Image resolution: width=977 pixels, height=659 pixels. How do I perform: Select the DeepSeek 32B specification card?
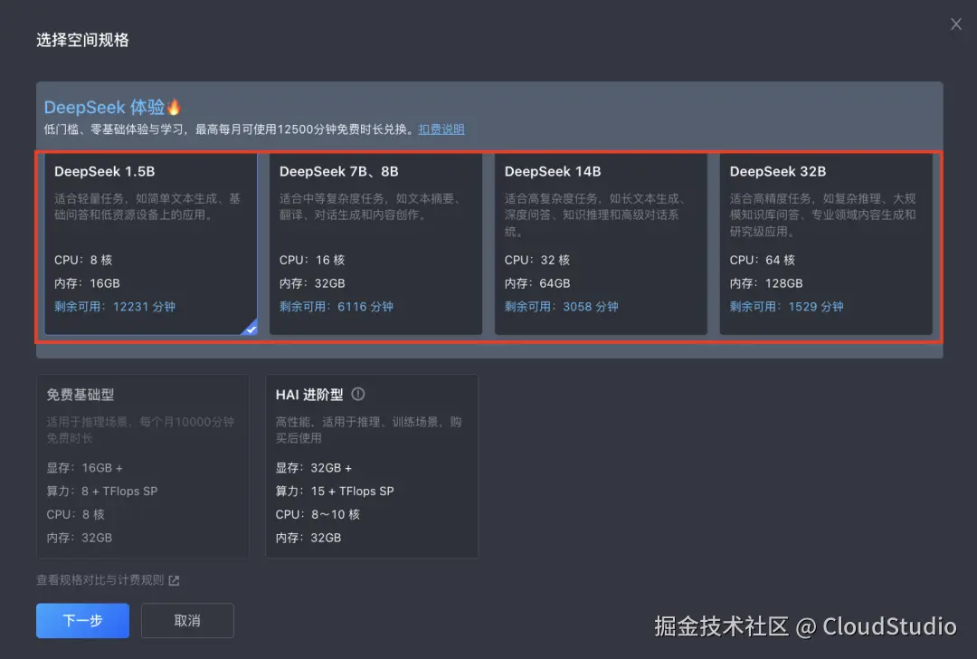[x=826, y=244]
